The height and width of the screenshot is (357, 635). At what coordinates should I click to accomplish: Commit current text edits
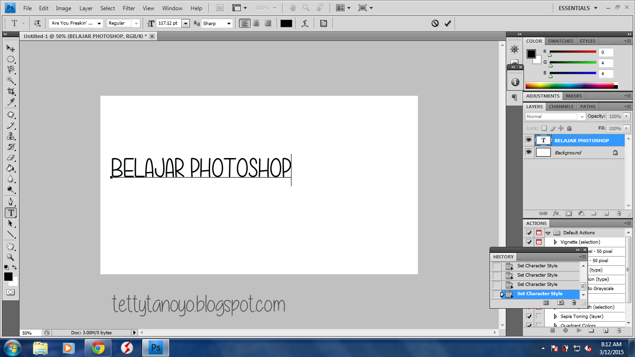point(448,23)
